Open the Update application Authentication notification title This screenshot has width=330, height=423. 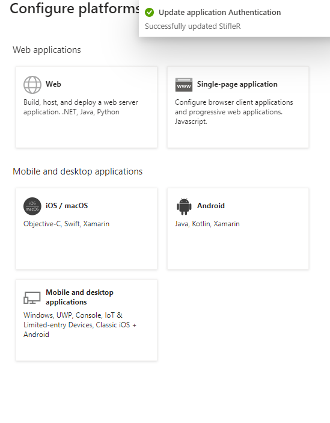click(220, 13)
